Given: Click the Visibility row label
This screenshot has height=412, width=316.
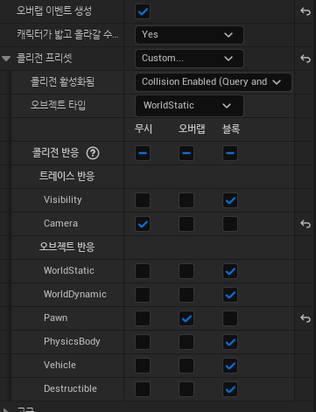Looking at the screenshot, I should [63, 199].
